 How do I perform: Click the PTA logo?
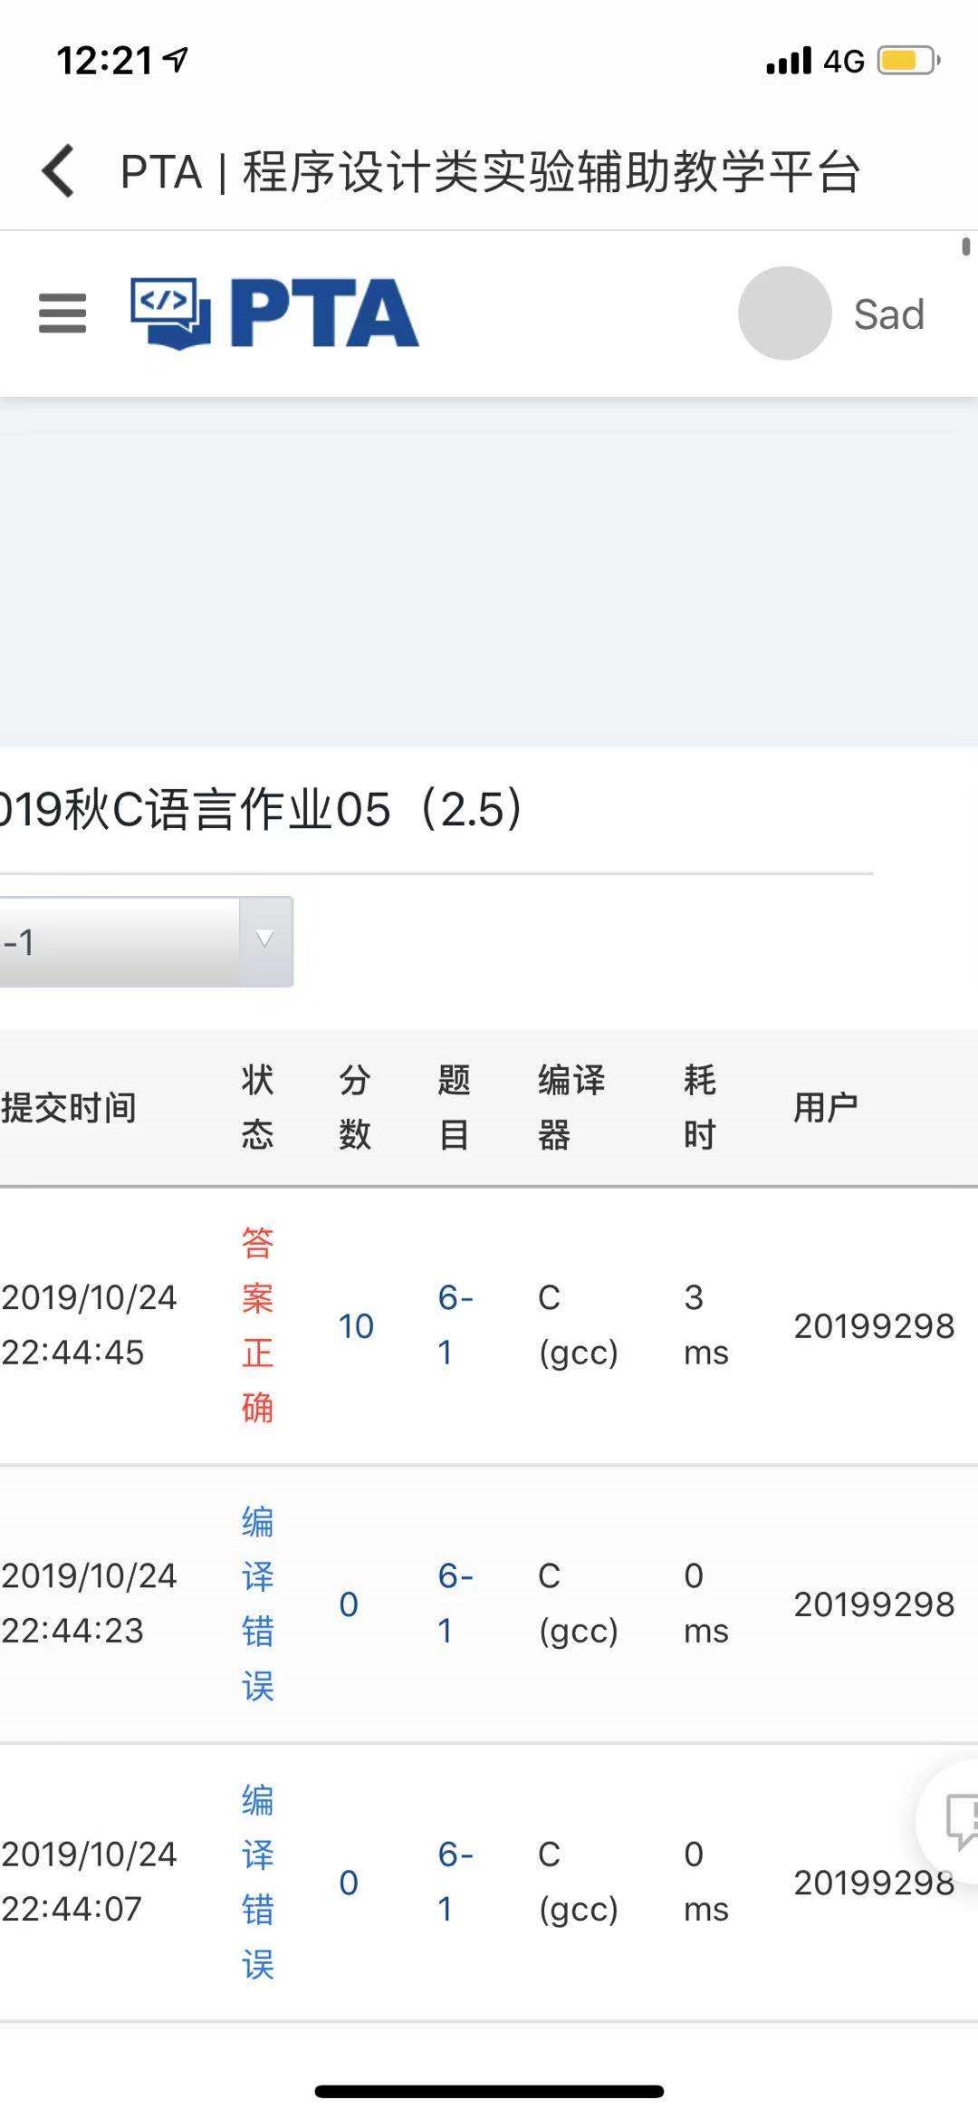[x=274, y=313]
